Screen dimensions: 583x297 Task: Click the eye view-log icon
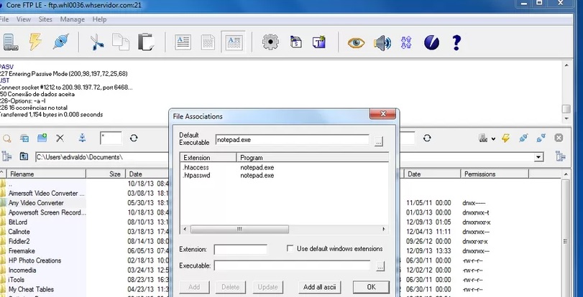pyautogui.click(x=356, y=43)
